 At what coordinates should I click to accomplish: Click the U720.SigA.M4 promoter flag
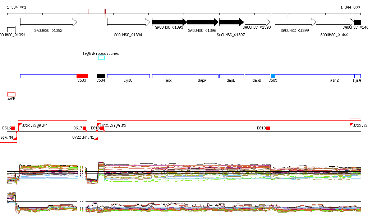coord(20,125)
